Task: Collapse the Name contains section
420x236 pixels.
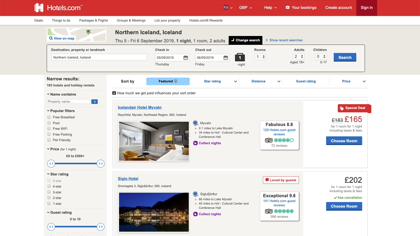Action: click(x=61, y=94)
